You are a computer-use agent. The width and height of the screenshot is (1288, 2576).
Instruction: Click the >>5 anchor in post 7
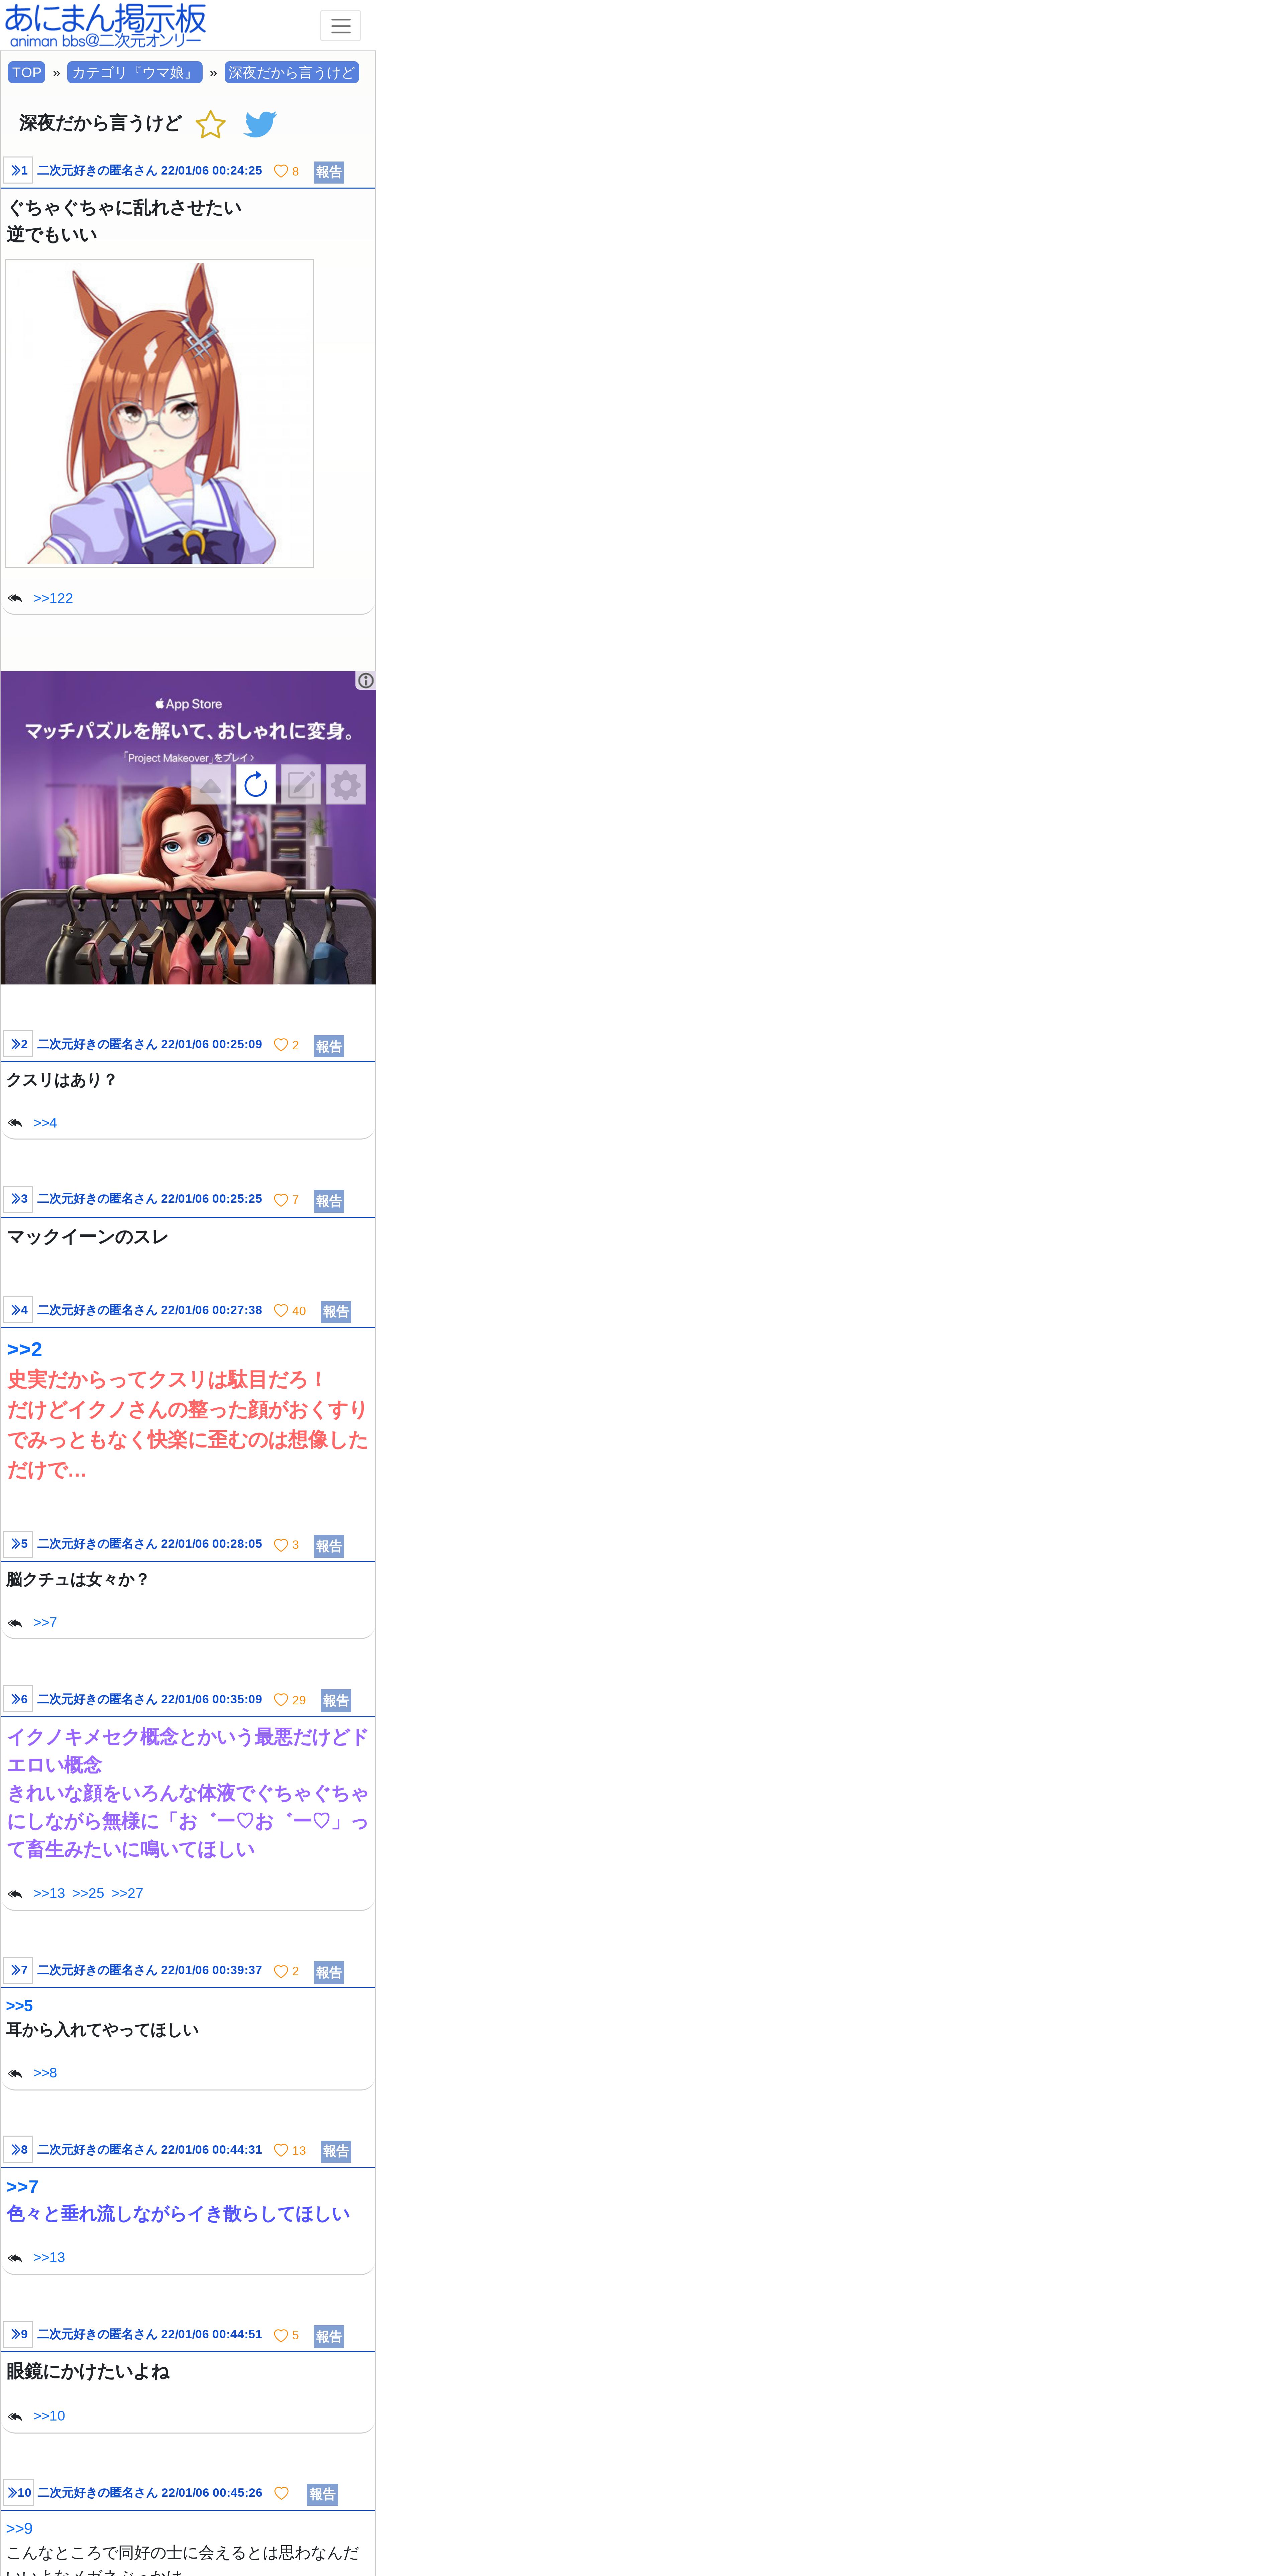19,2006
